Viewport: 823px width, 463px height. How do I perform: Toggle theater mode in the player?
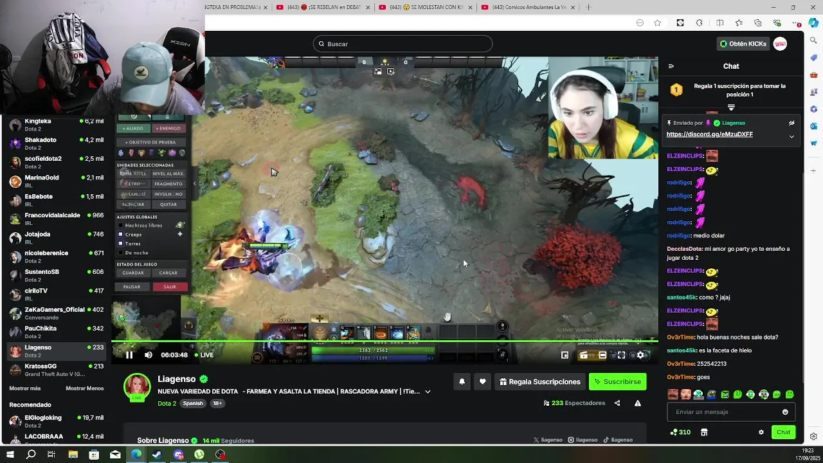(x=602, y=355)
